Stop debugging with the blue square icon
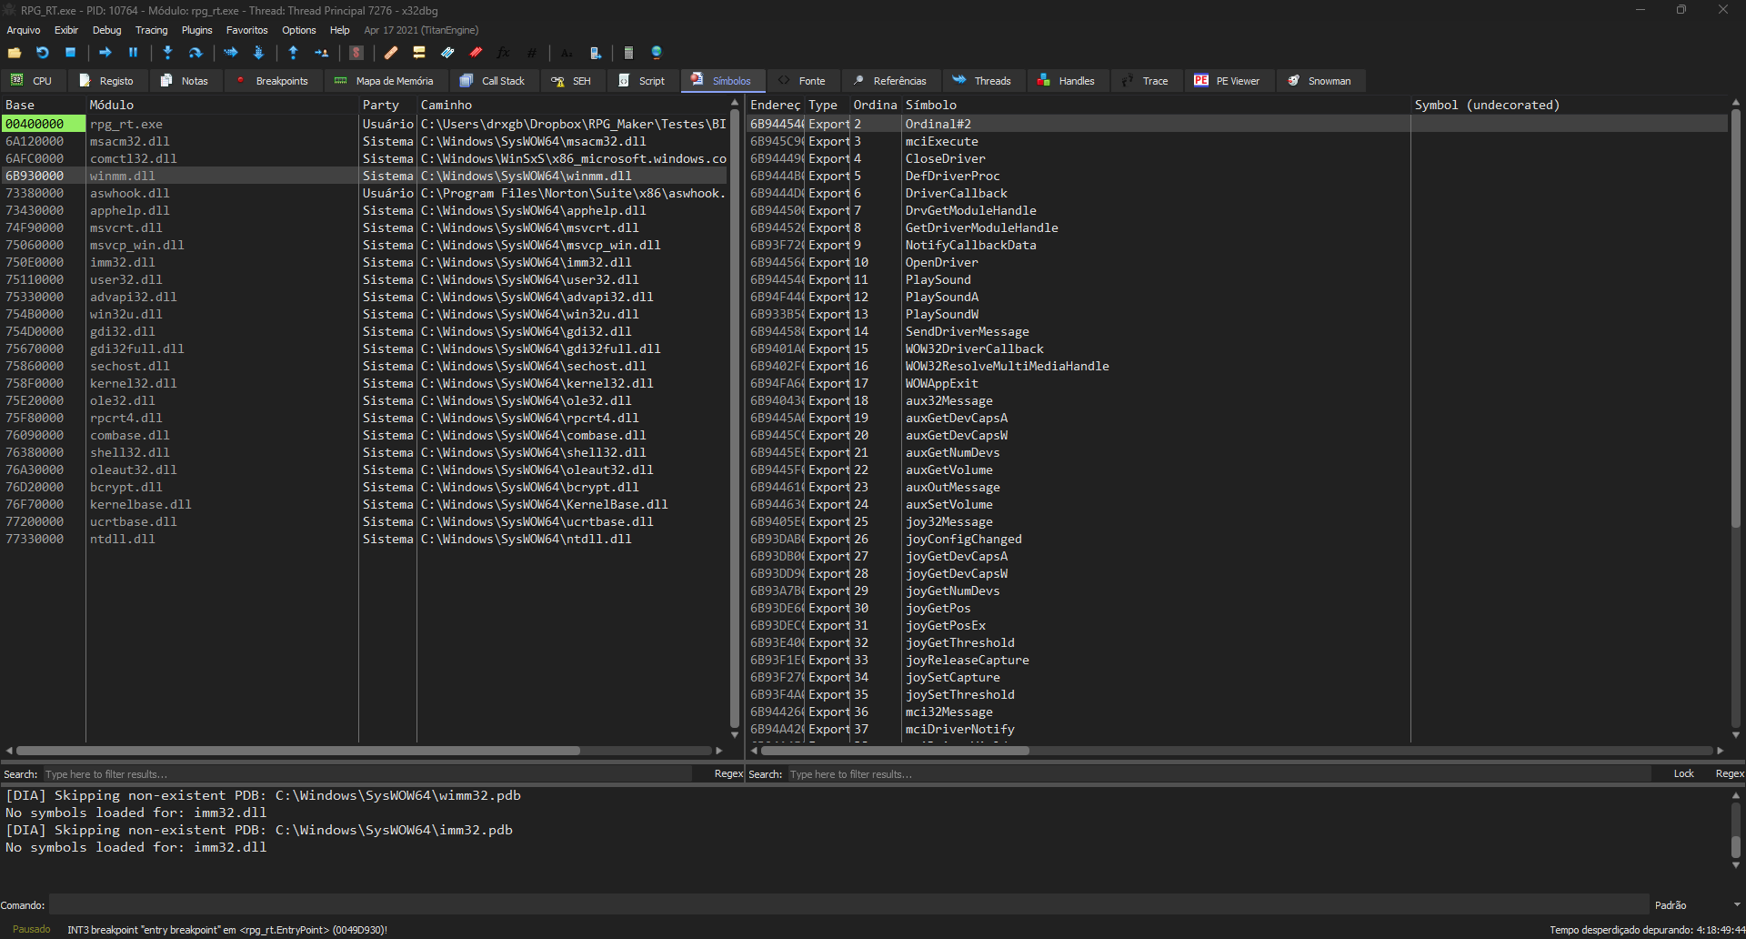 coord(70,53)
